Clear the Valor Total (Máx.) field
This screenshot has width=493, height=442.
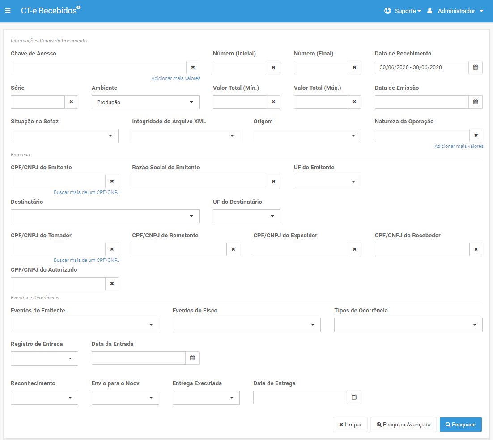point(354,102)
